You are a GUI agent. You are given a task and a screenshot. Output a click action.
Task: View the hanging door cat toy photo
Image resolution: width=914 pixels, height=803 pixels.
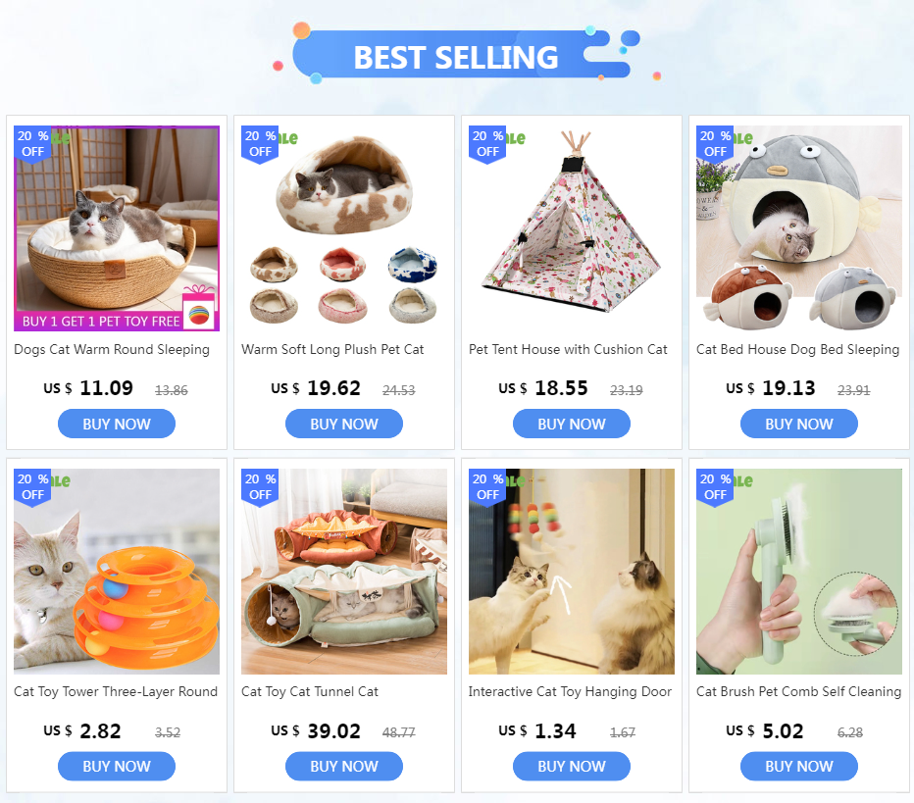571,572
